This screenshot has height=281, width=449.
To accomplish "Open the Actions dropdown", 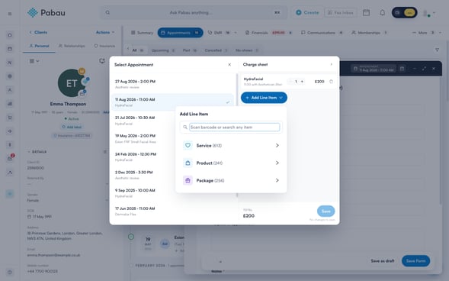I will coord(104,32).
